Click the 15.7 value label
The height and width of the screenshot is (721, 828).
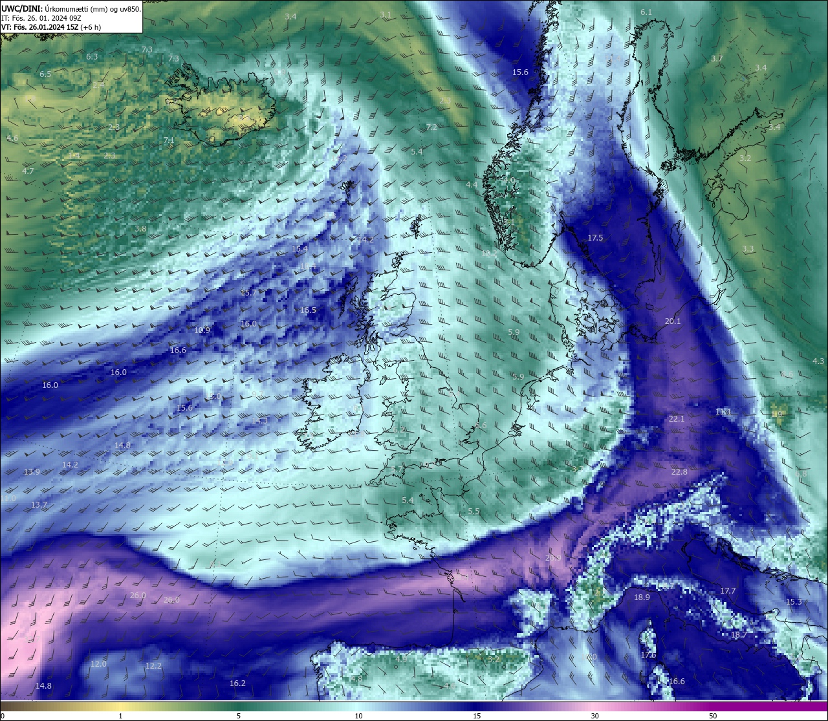tap(248, 293)
